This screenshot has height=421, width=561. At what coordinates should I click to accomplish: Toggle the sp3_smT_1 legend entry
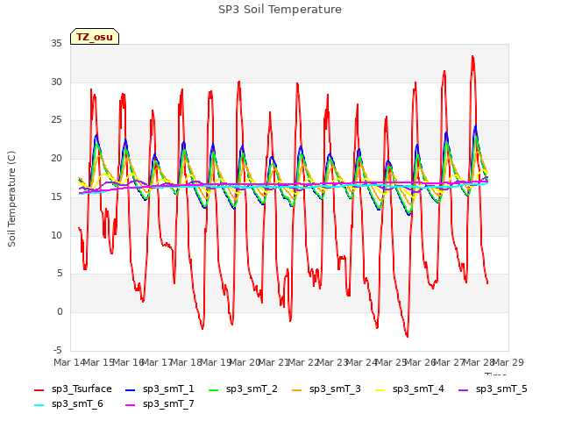(x=160, y=389)
